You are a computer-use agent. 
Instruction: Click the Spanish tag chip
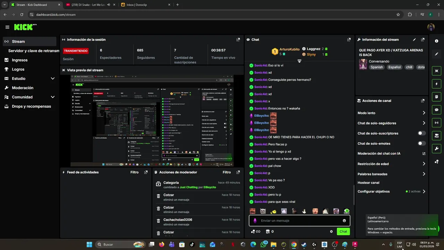(377, 67)
